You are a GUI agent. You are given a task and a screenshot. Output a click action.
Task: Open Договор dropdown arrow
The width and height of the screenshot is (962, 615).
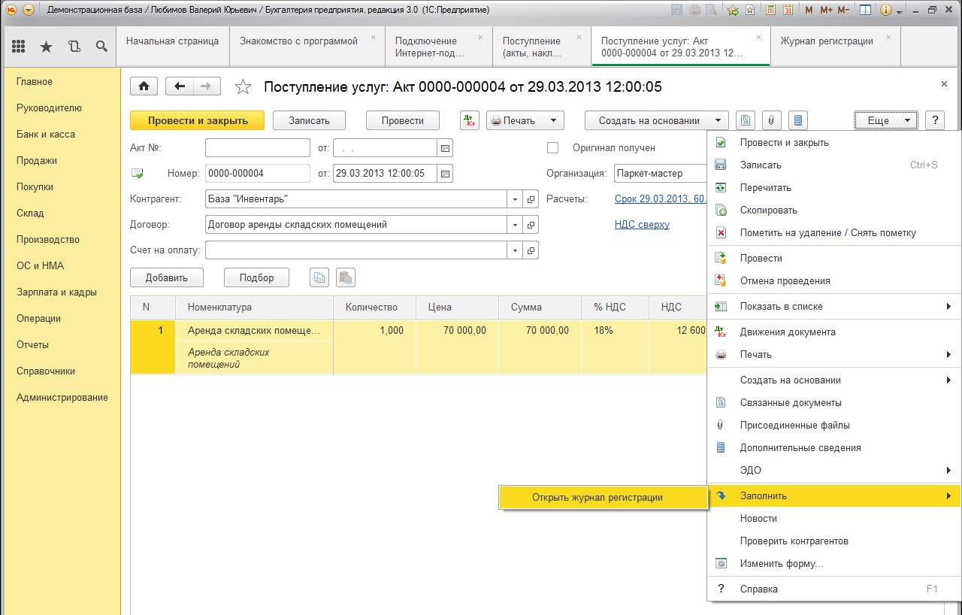pos(515,225)
